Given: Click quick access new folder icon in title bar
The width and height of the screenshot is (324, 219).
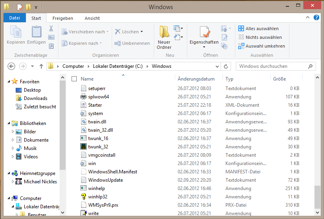Looking at the screenshot, I should click(28, 7).
